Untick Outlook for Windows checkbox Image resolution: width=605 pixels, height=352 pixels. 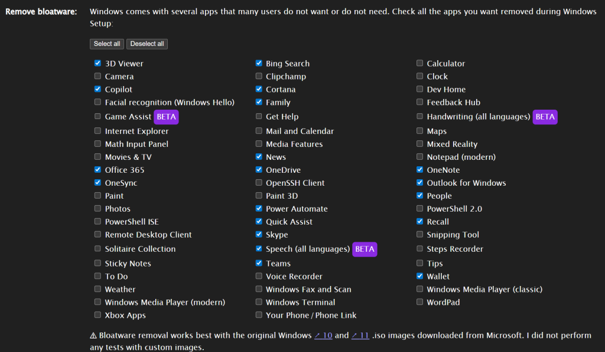pos(420,183)
